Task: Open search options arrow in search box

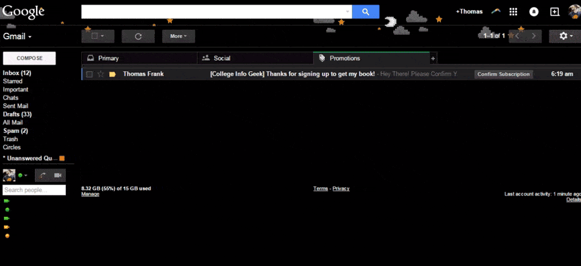Action: (347, 12)
